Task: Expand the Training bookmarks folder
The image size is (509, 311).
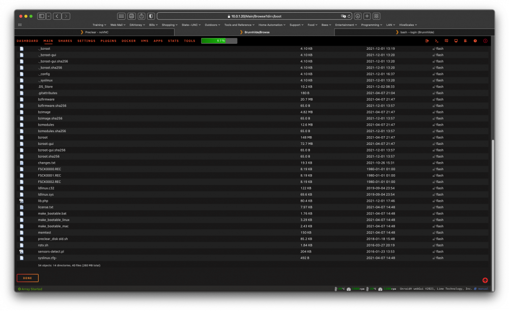Action: (x=99, y=25)
